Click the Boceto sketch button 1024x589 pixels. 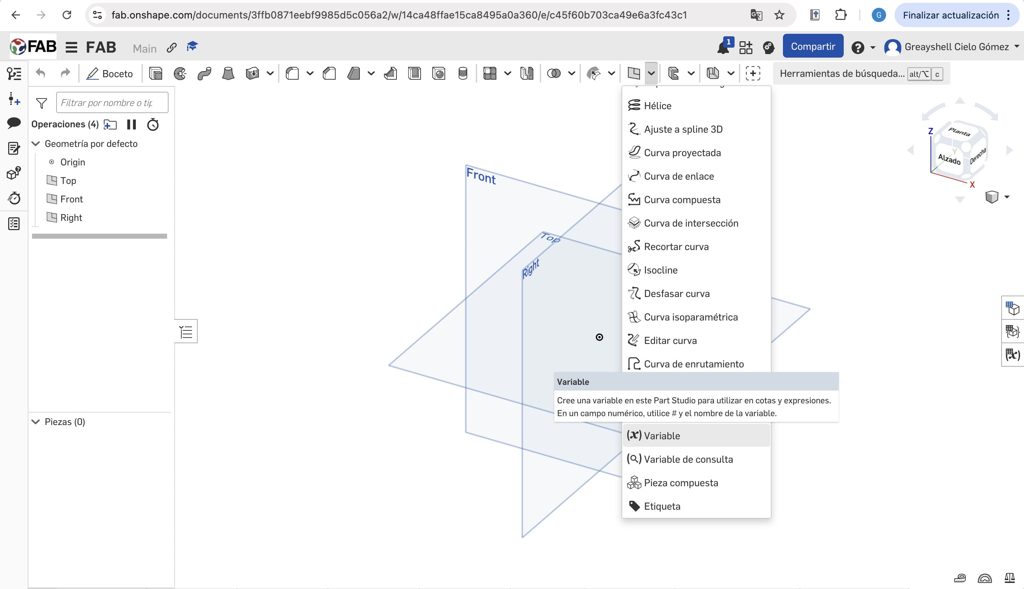tap(110, 74)
